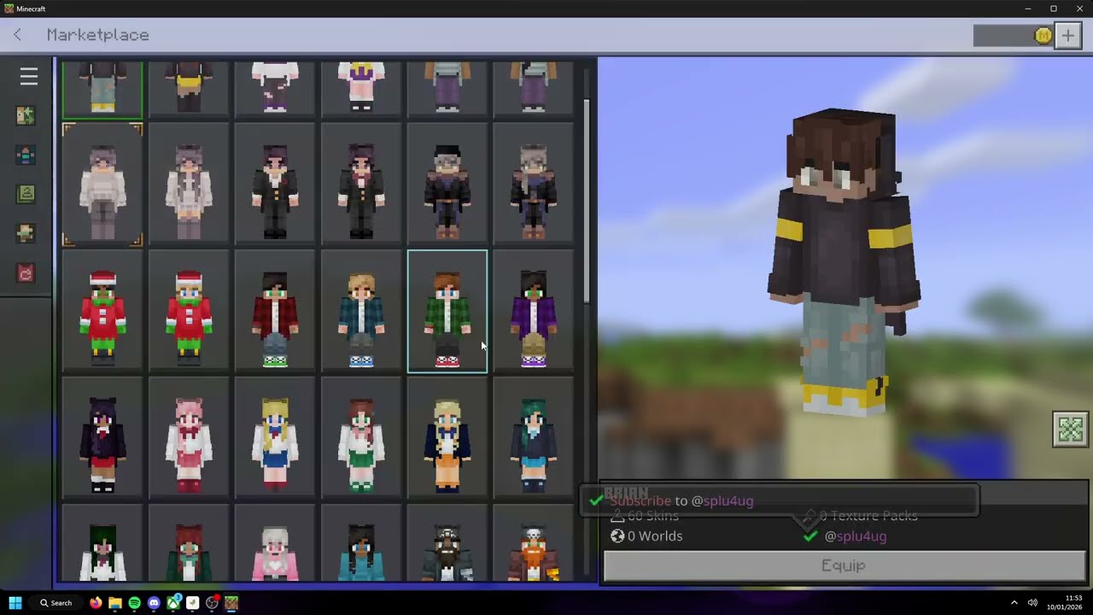1093x615 pixels.
Task: Open Discord from the taskbar
Action: pyautogui.click(x=154, y=603)
